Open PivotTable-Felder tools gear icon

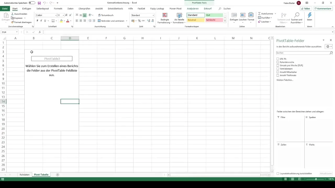[x=328, y=46]
